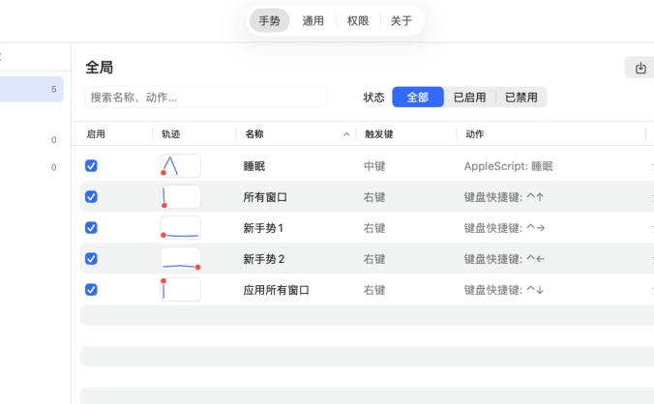Select the 已禁用 status filter
This screenshot has width=654, height=404.
coord(520,97)
